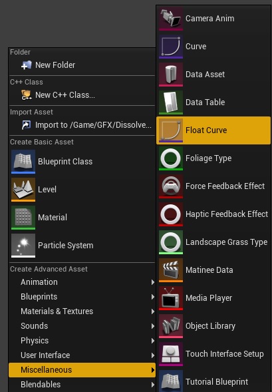This screenshot has width=272, height=392.
Task: Select User Interface in advanced assets
Action: [x=82, y=355]
